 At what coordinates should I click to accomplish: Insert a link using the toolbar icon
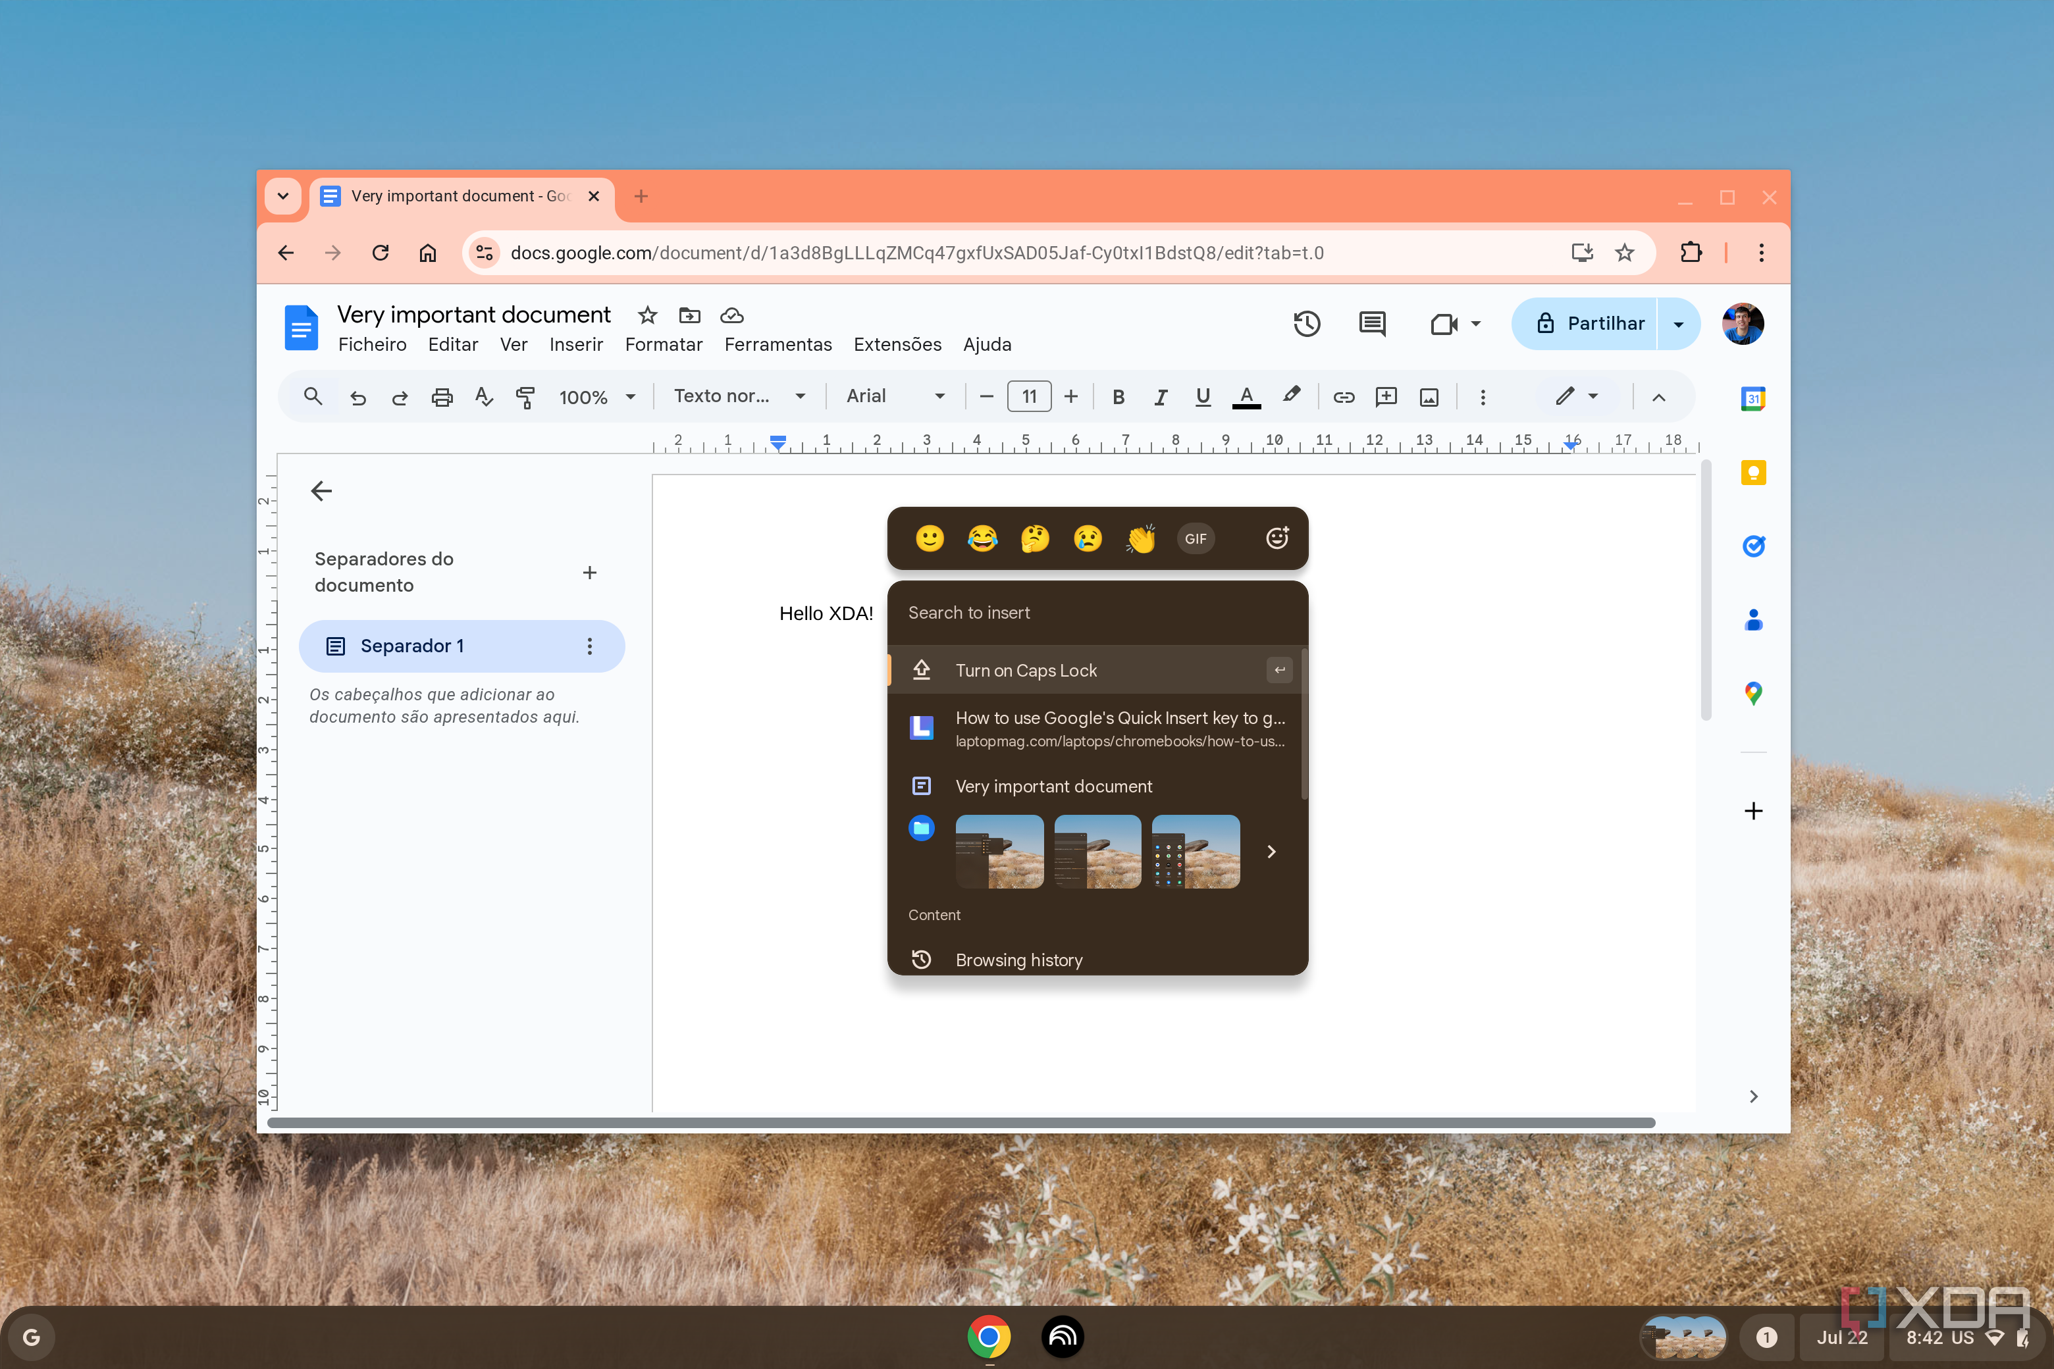1343,396
